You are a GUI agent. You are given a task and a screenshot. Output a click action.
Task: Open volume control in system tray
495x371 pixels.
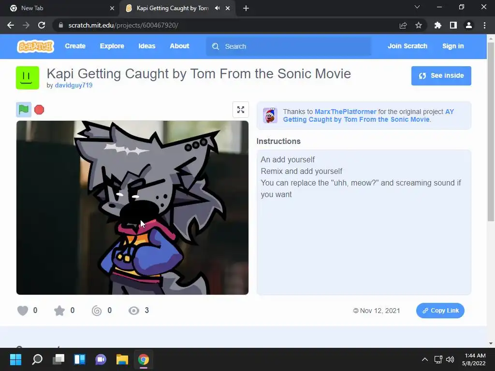[x=450, y=359]
